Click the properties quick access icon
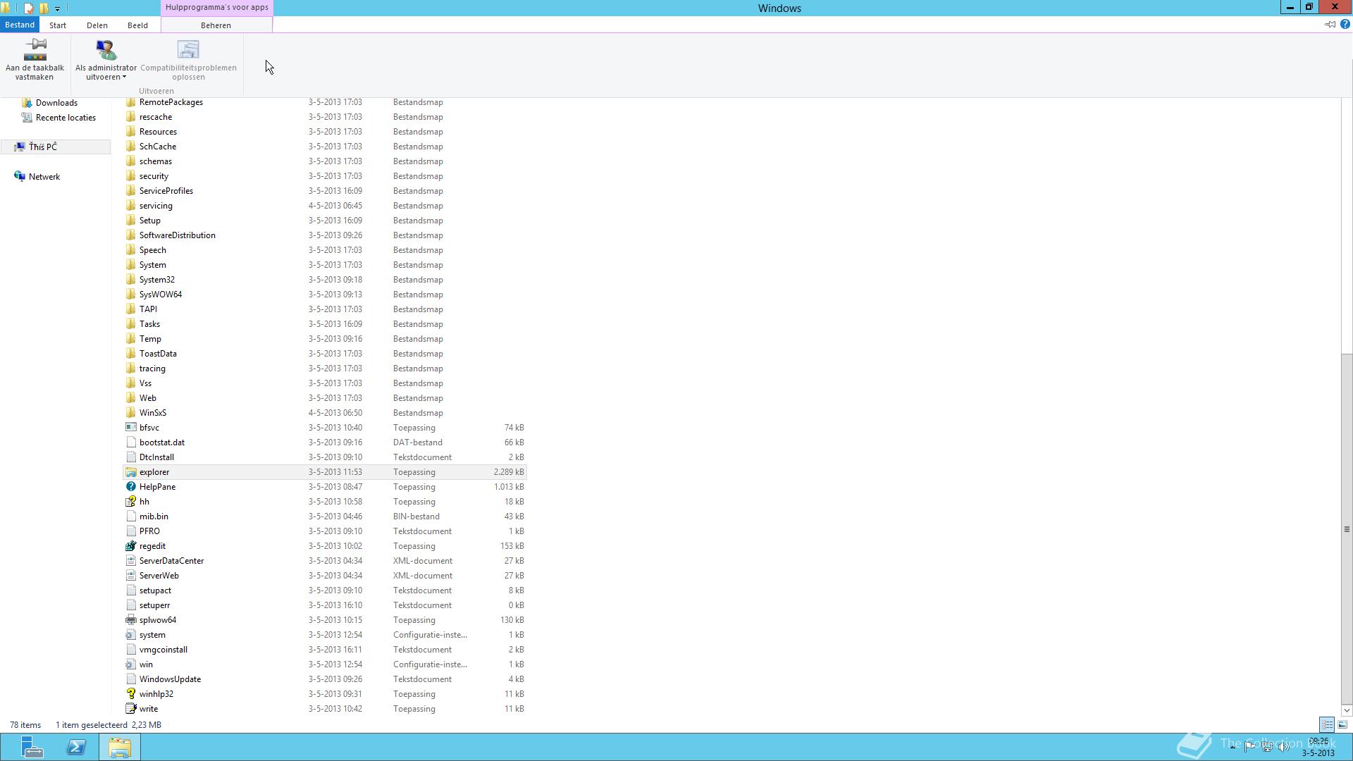The width and height of the screenshot is (1353, 761). (28, 8)
